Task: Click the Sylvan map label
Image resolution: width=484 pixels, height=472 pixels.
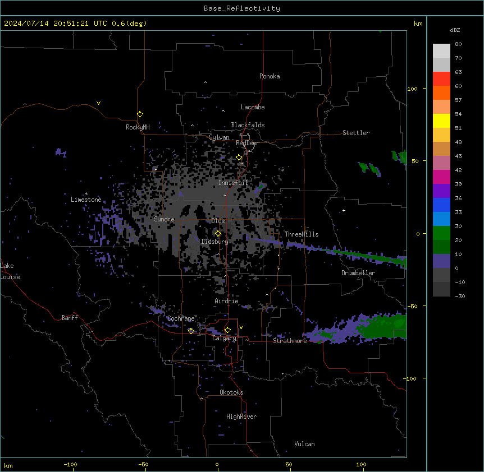Action: tap(219, 137)
